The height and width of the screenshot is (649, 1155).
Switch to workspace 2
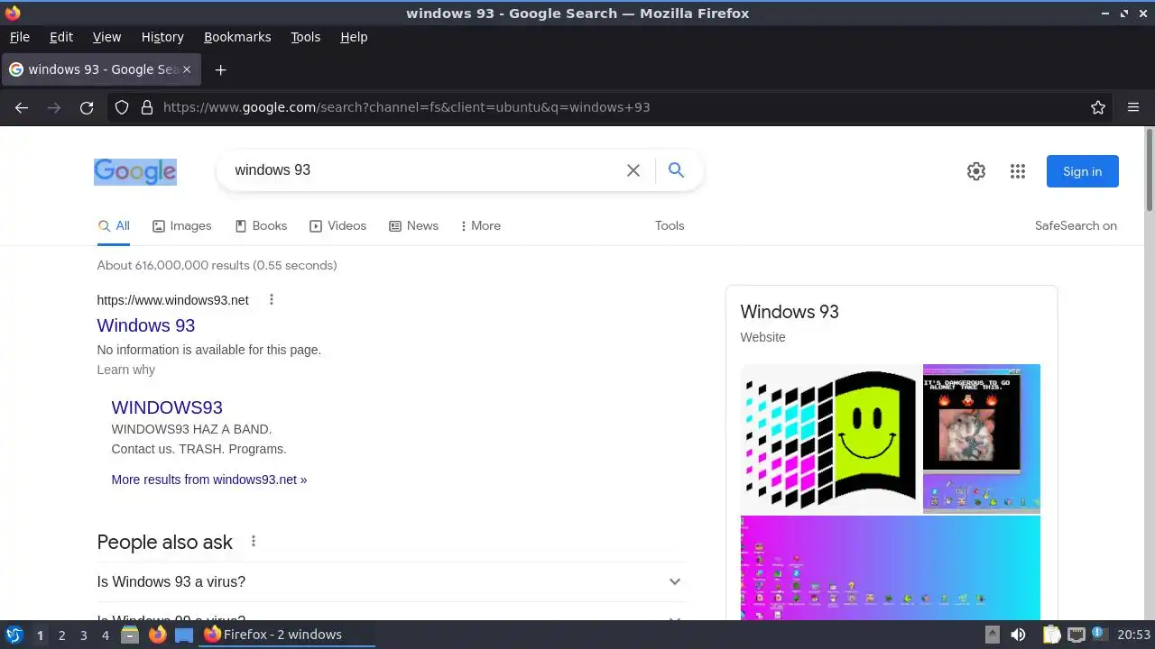pyautogui.click(x=61, y=635)
